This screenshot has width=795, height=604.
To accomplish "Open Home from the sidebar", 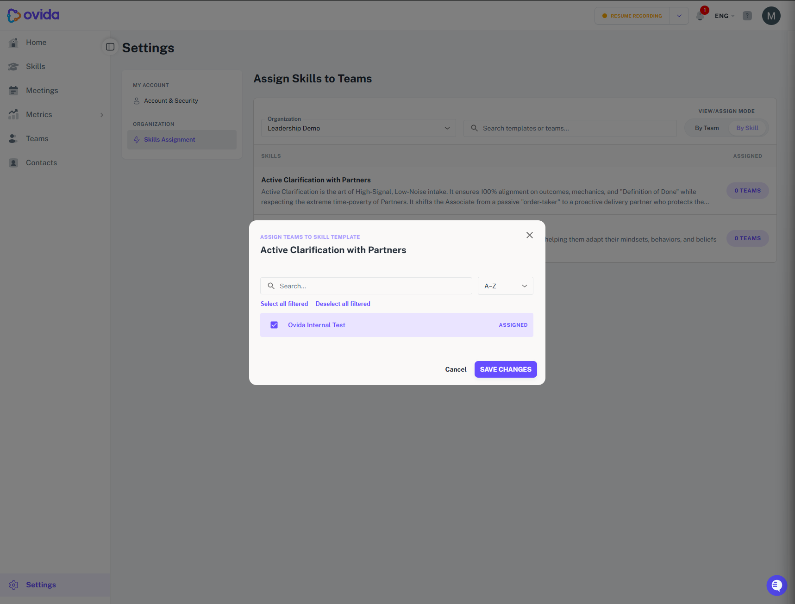I will click(36, 43).
